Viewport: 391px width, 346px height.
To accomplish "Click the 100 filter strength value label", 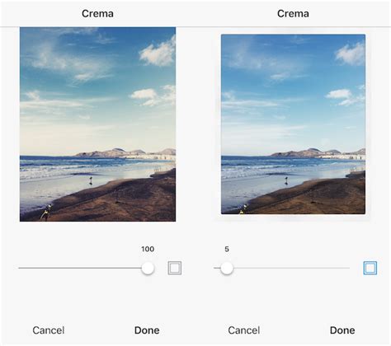I will point(148,249).
